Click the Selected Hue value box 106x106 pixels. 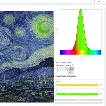(x=100, y=85)
